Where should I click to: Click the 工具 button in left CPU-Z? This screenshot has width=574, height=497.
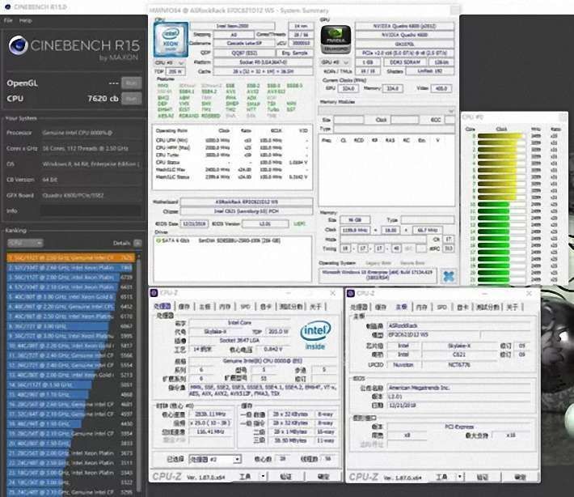point(246,477)
